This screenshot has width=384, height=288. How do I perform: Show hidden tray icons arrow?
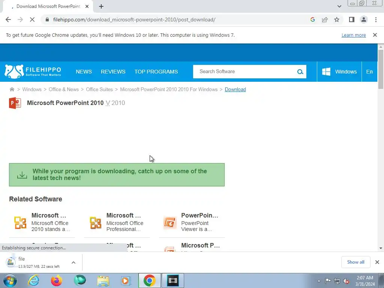319,281
